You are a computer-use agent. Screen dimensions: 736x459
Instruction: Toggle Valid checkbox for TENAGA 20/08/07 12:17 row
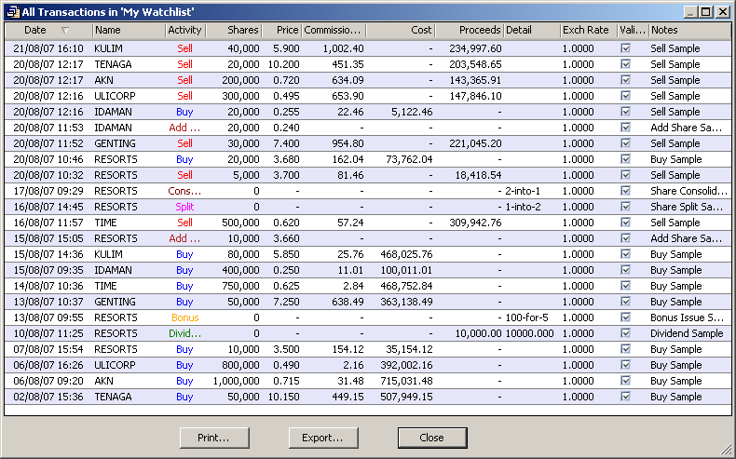625,64
